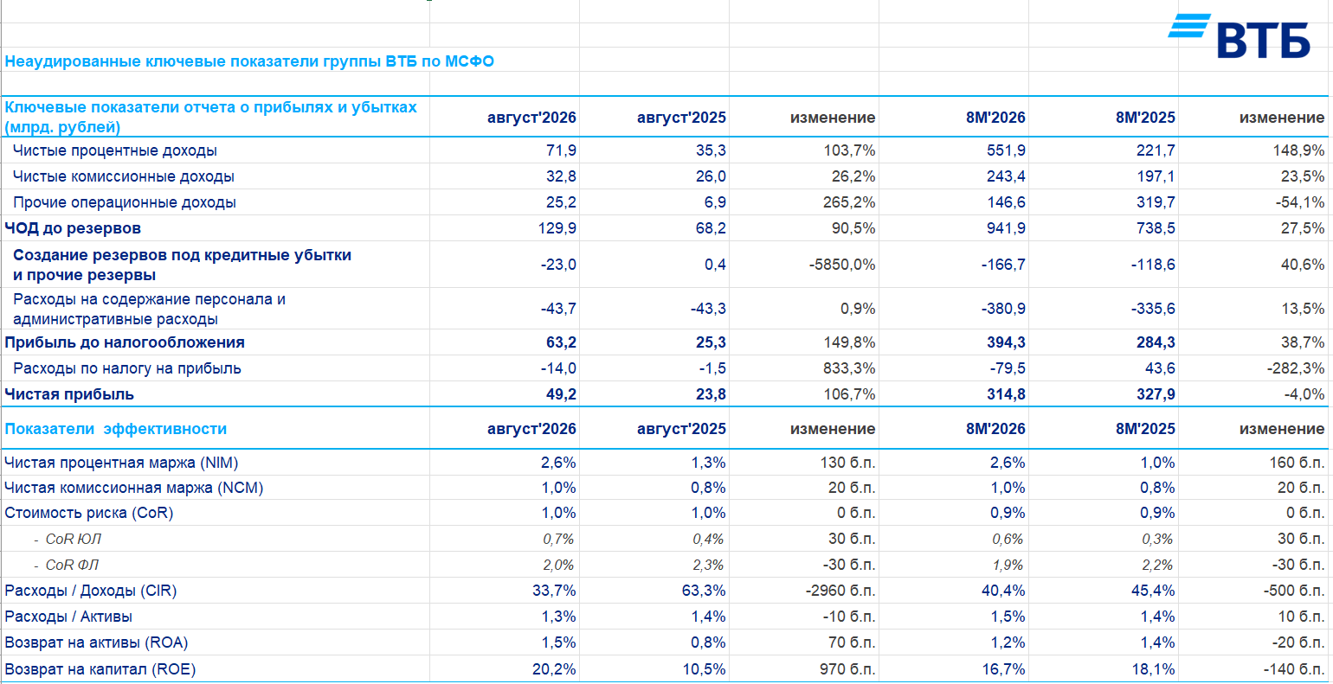
Task: Select the first август'2026 column header
Action: [531, 118]
